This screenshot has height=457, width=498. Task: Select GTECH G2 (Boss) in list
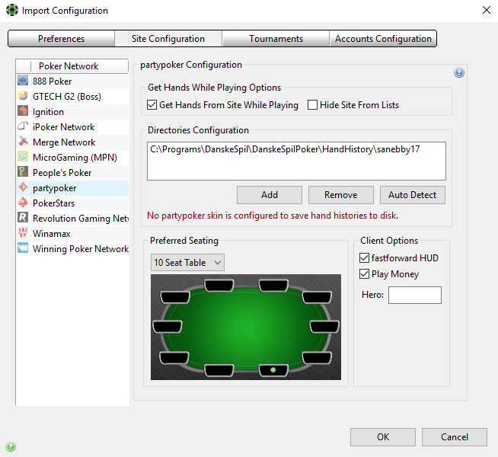(x=72, y=97)
